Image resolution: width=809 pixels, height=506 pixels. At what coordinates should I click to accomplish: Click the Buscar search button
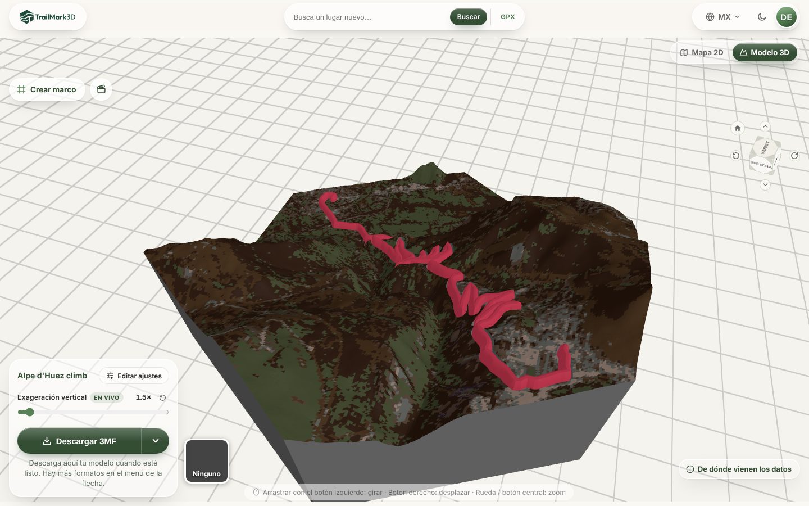click(x=469, y=17)
